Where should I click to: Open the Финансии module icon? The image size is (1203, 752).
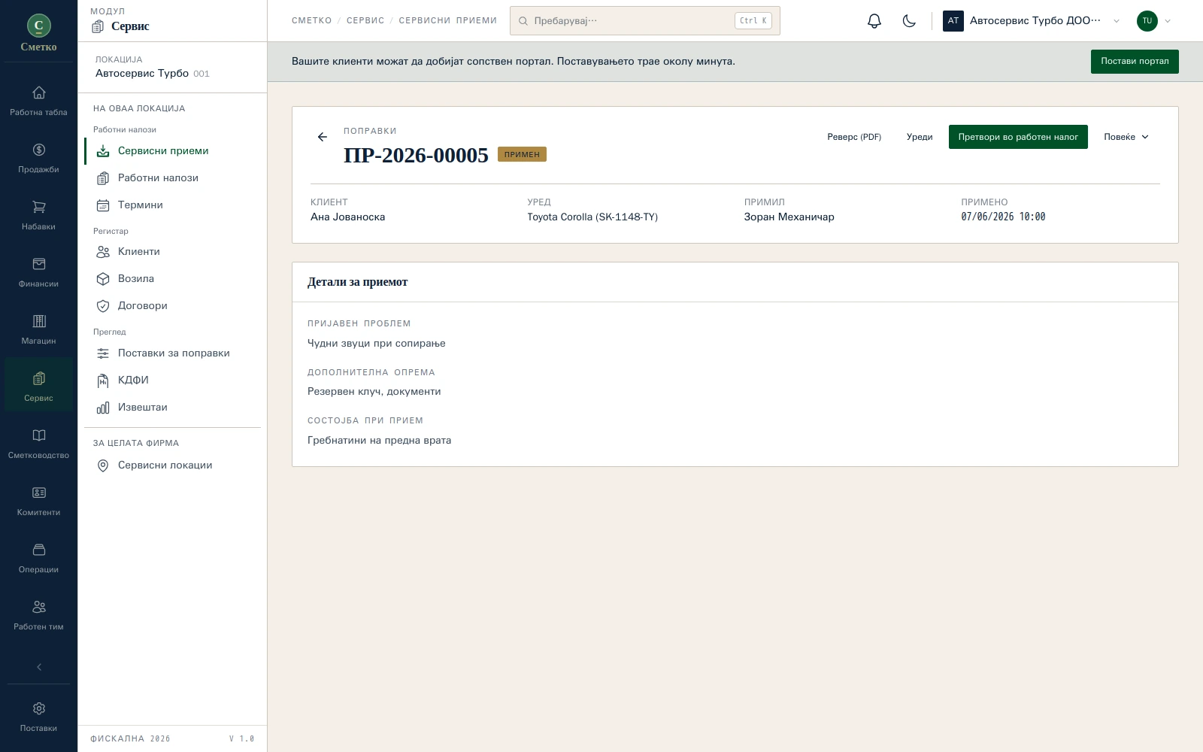tap(38, 264)
